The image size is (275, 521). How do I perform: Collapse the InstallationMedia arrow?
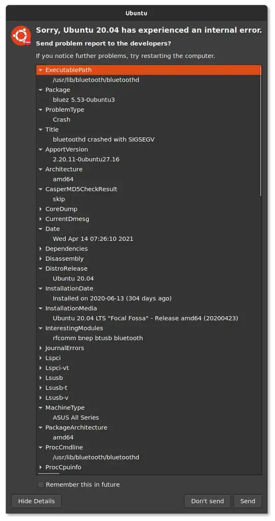pyautogui.click(x=40, y=308)
